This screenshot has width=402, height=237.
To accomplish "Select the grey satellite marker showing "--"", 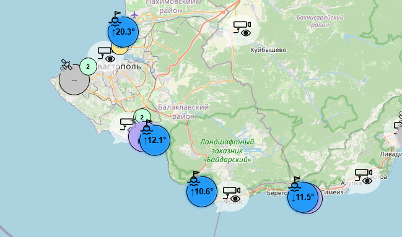I will click(x=74, y=80).
